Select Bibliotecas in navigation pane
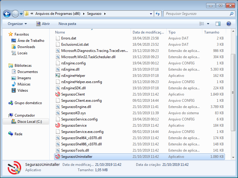Screen dimensions: 238x178 click(23, 66)
